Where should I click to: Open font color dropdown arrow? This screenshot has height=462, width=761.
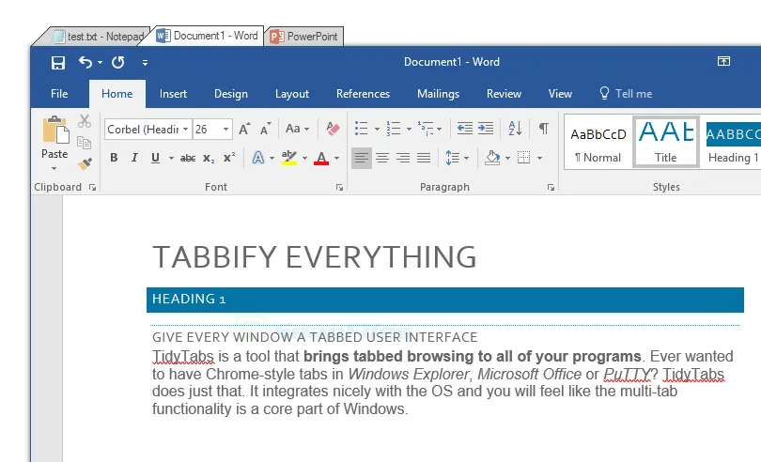(337, 158)
